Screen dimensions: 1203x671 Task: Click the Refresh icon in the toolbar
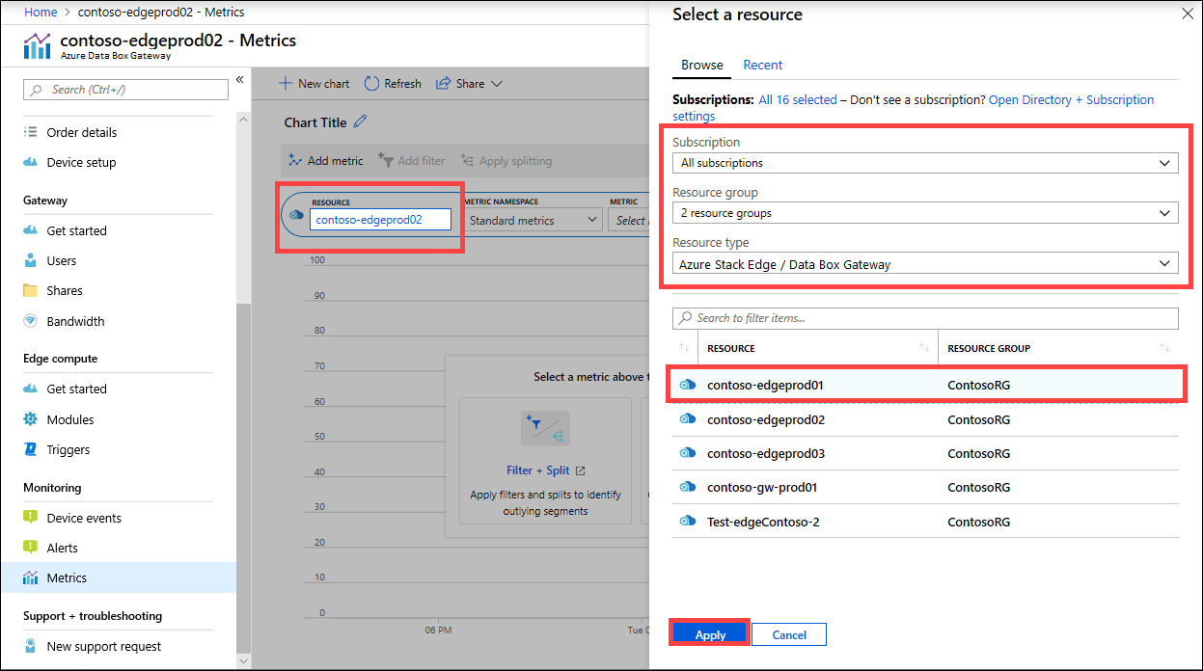click(371, 84)
